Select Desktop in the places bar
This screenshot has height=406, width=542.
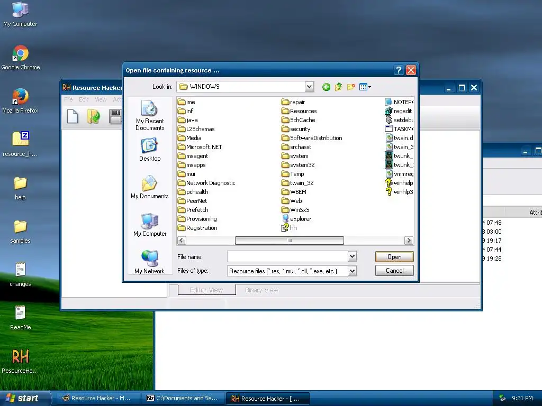click(150, 150)
